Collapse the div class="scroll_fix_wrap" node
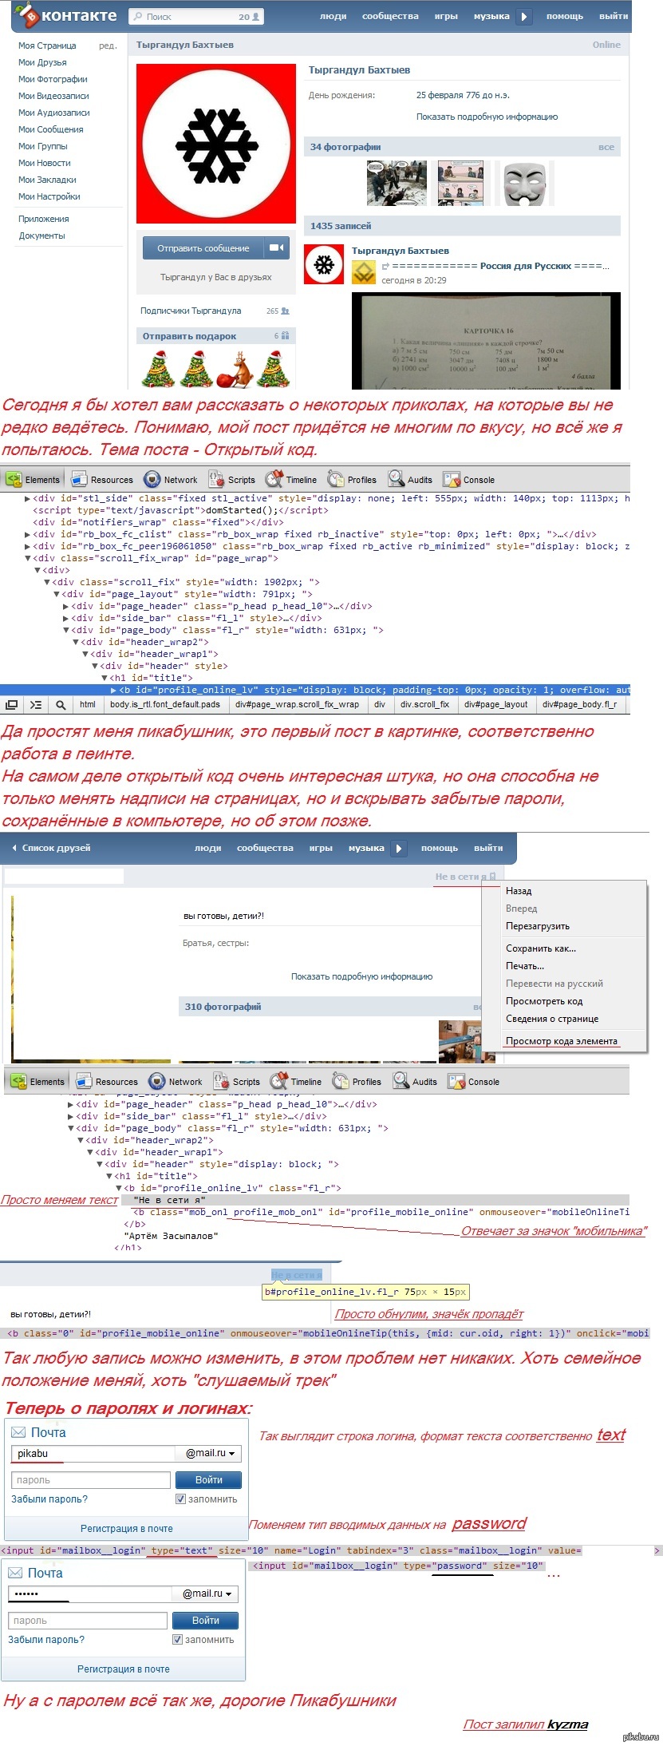 29,559
